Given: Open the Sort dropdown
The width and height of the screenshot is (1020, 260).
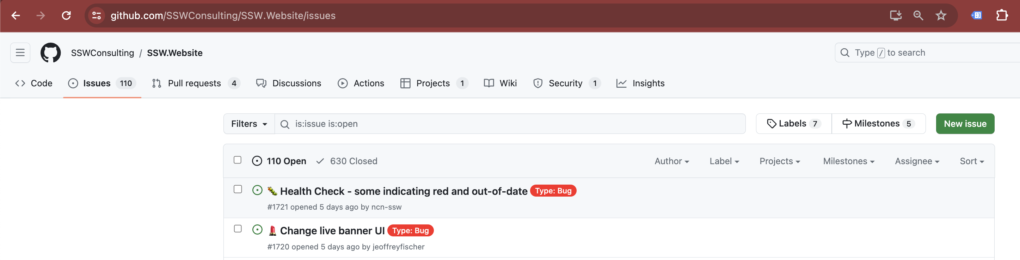Looking at the screenshot, I should (x=972, y=161).
